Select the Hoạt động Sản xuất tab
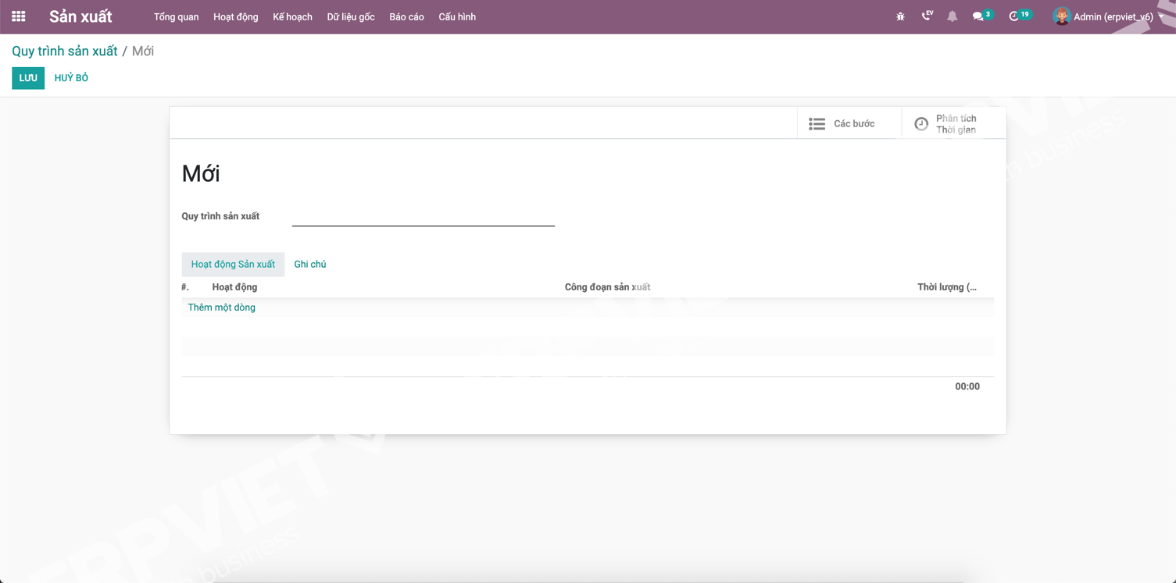The width and height of the screenshot is (1176, 583). coord(233,265)
